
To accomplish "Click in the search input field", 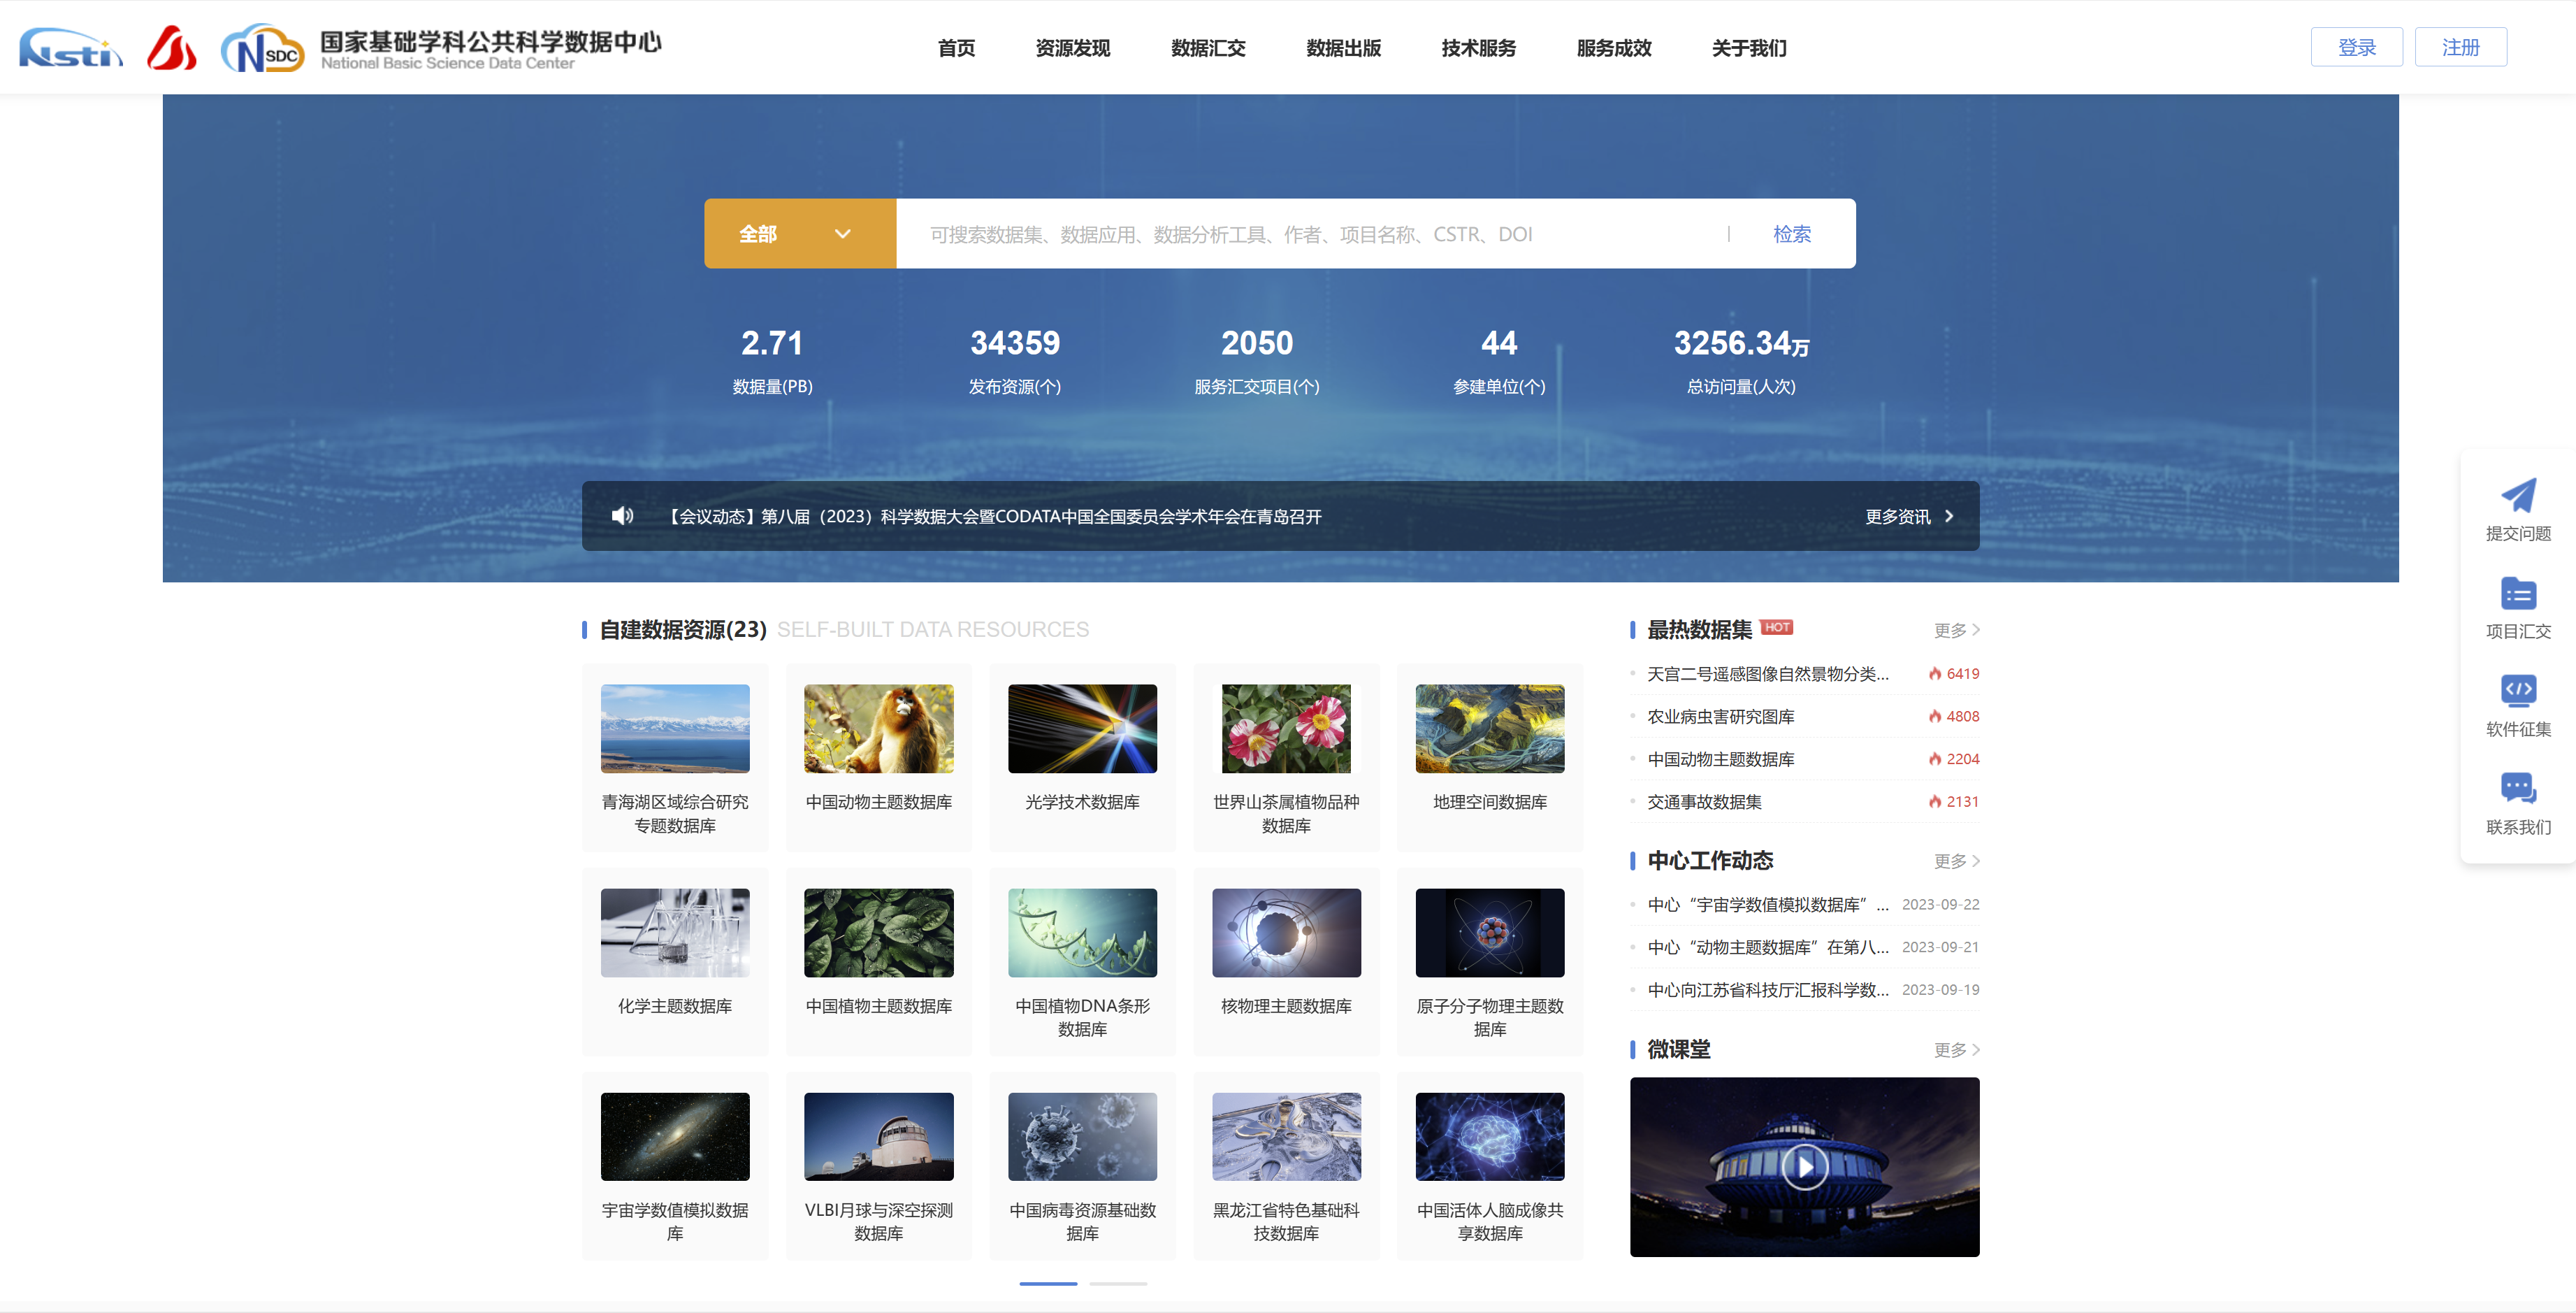I will click(x=1310, y=234).
